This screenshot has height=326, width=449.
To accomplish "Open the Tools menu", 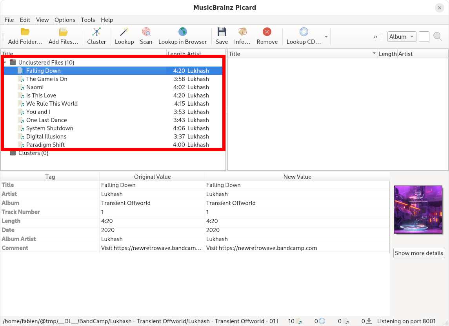I will [88, 20].
